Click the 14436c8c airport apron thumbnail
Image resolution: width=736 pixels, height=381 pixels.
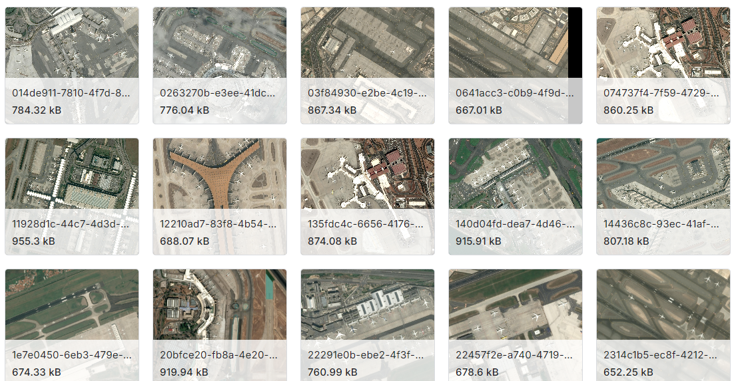point(663,174)
